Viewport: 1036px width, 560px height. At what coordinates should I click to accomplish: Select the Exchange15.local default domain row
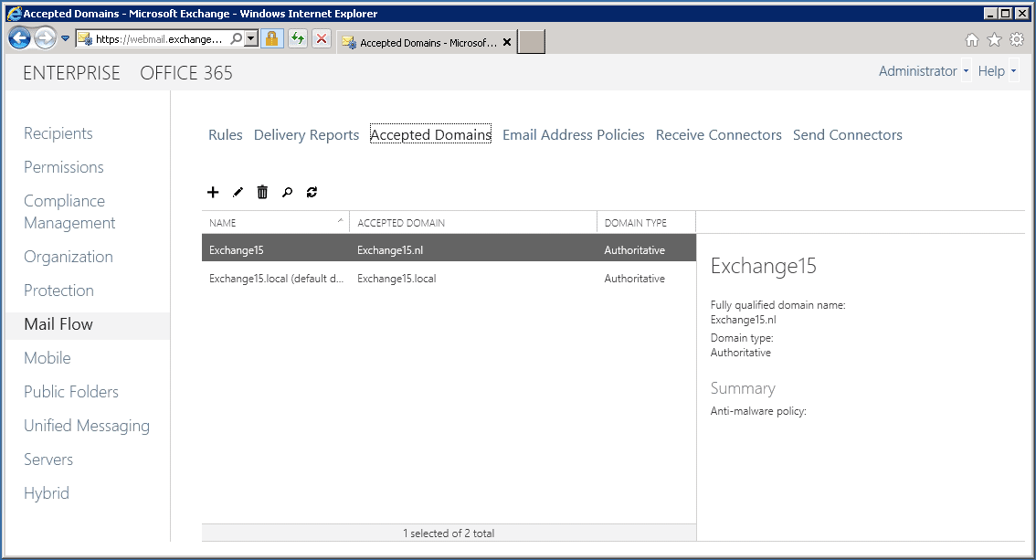click(449, 279)
